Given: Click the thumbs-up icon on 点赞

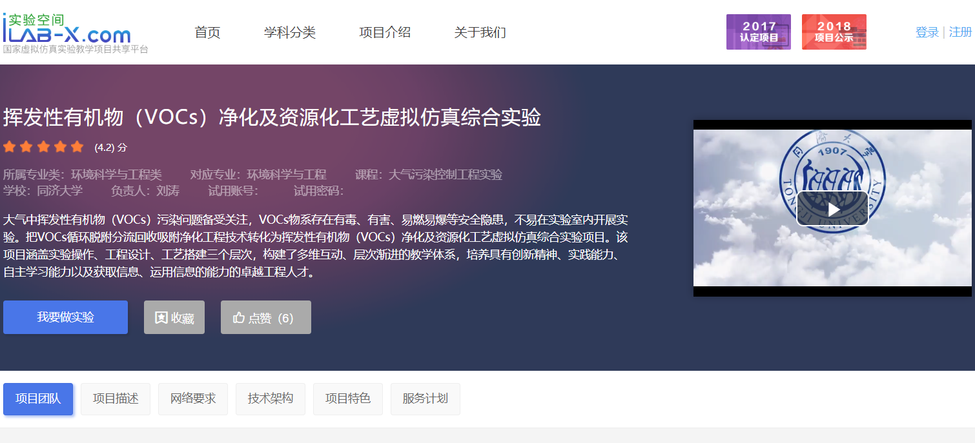Looking at the screenshot, I should pos(239,317).
